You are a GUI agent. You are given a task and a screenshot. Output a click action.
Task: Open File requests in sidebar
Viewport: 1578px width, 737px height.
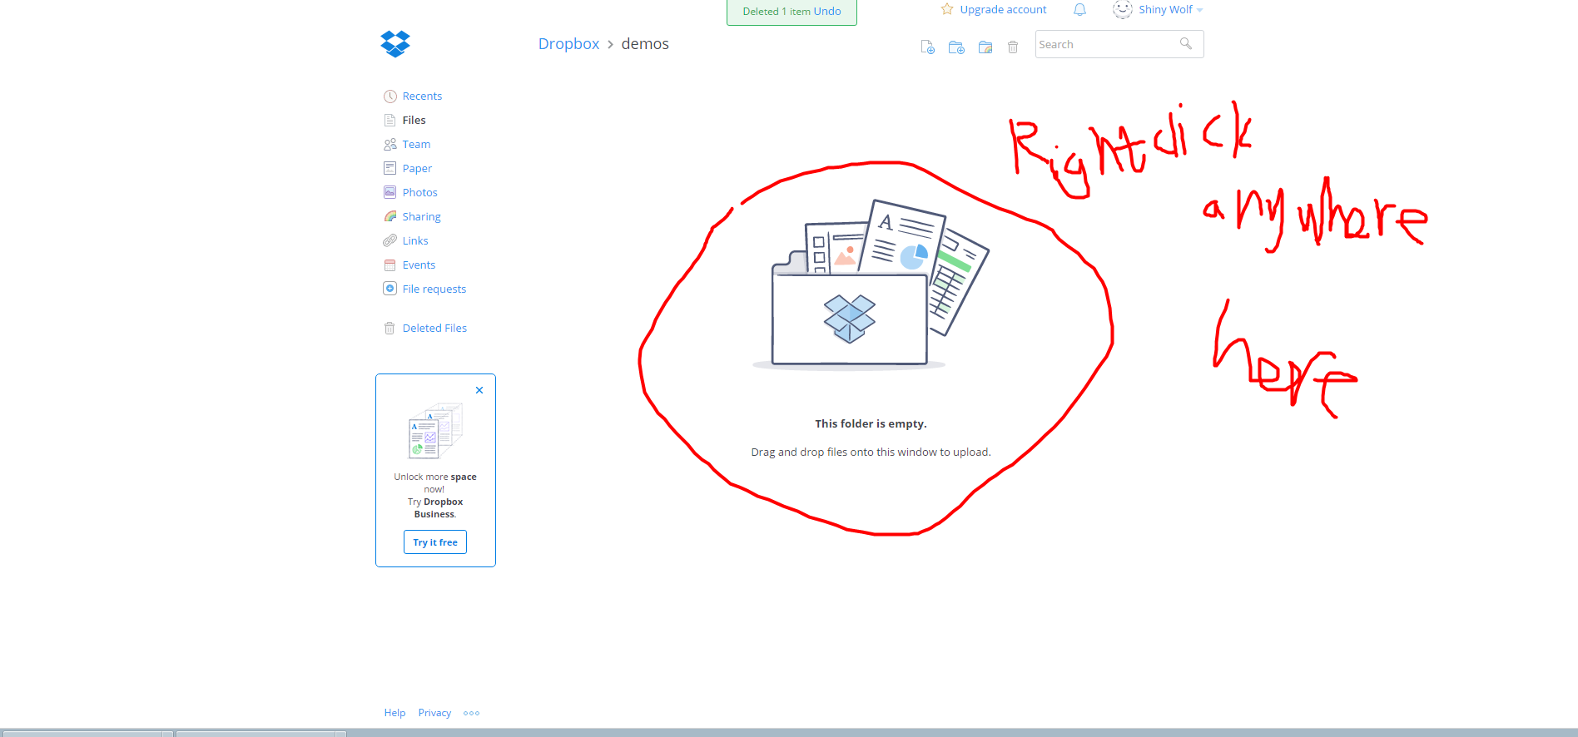click(x=434, y=289)
